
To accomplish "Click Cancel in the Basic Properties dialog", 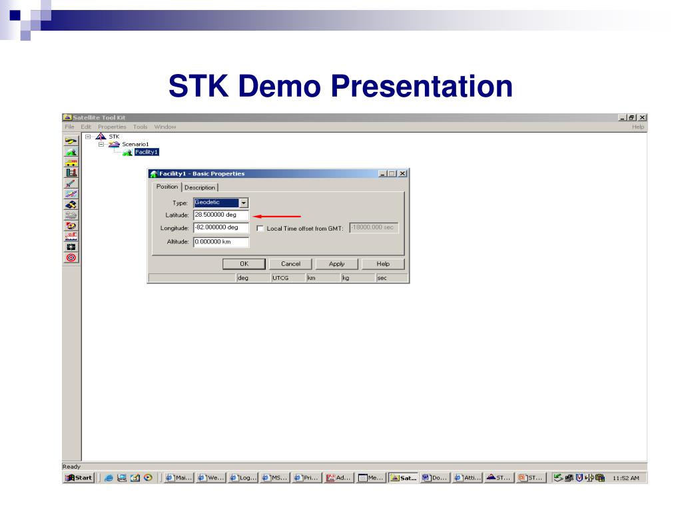I will (x=290, y=264).
